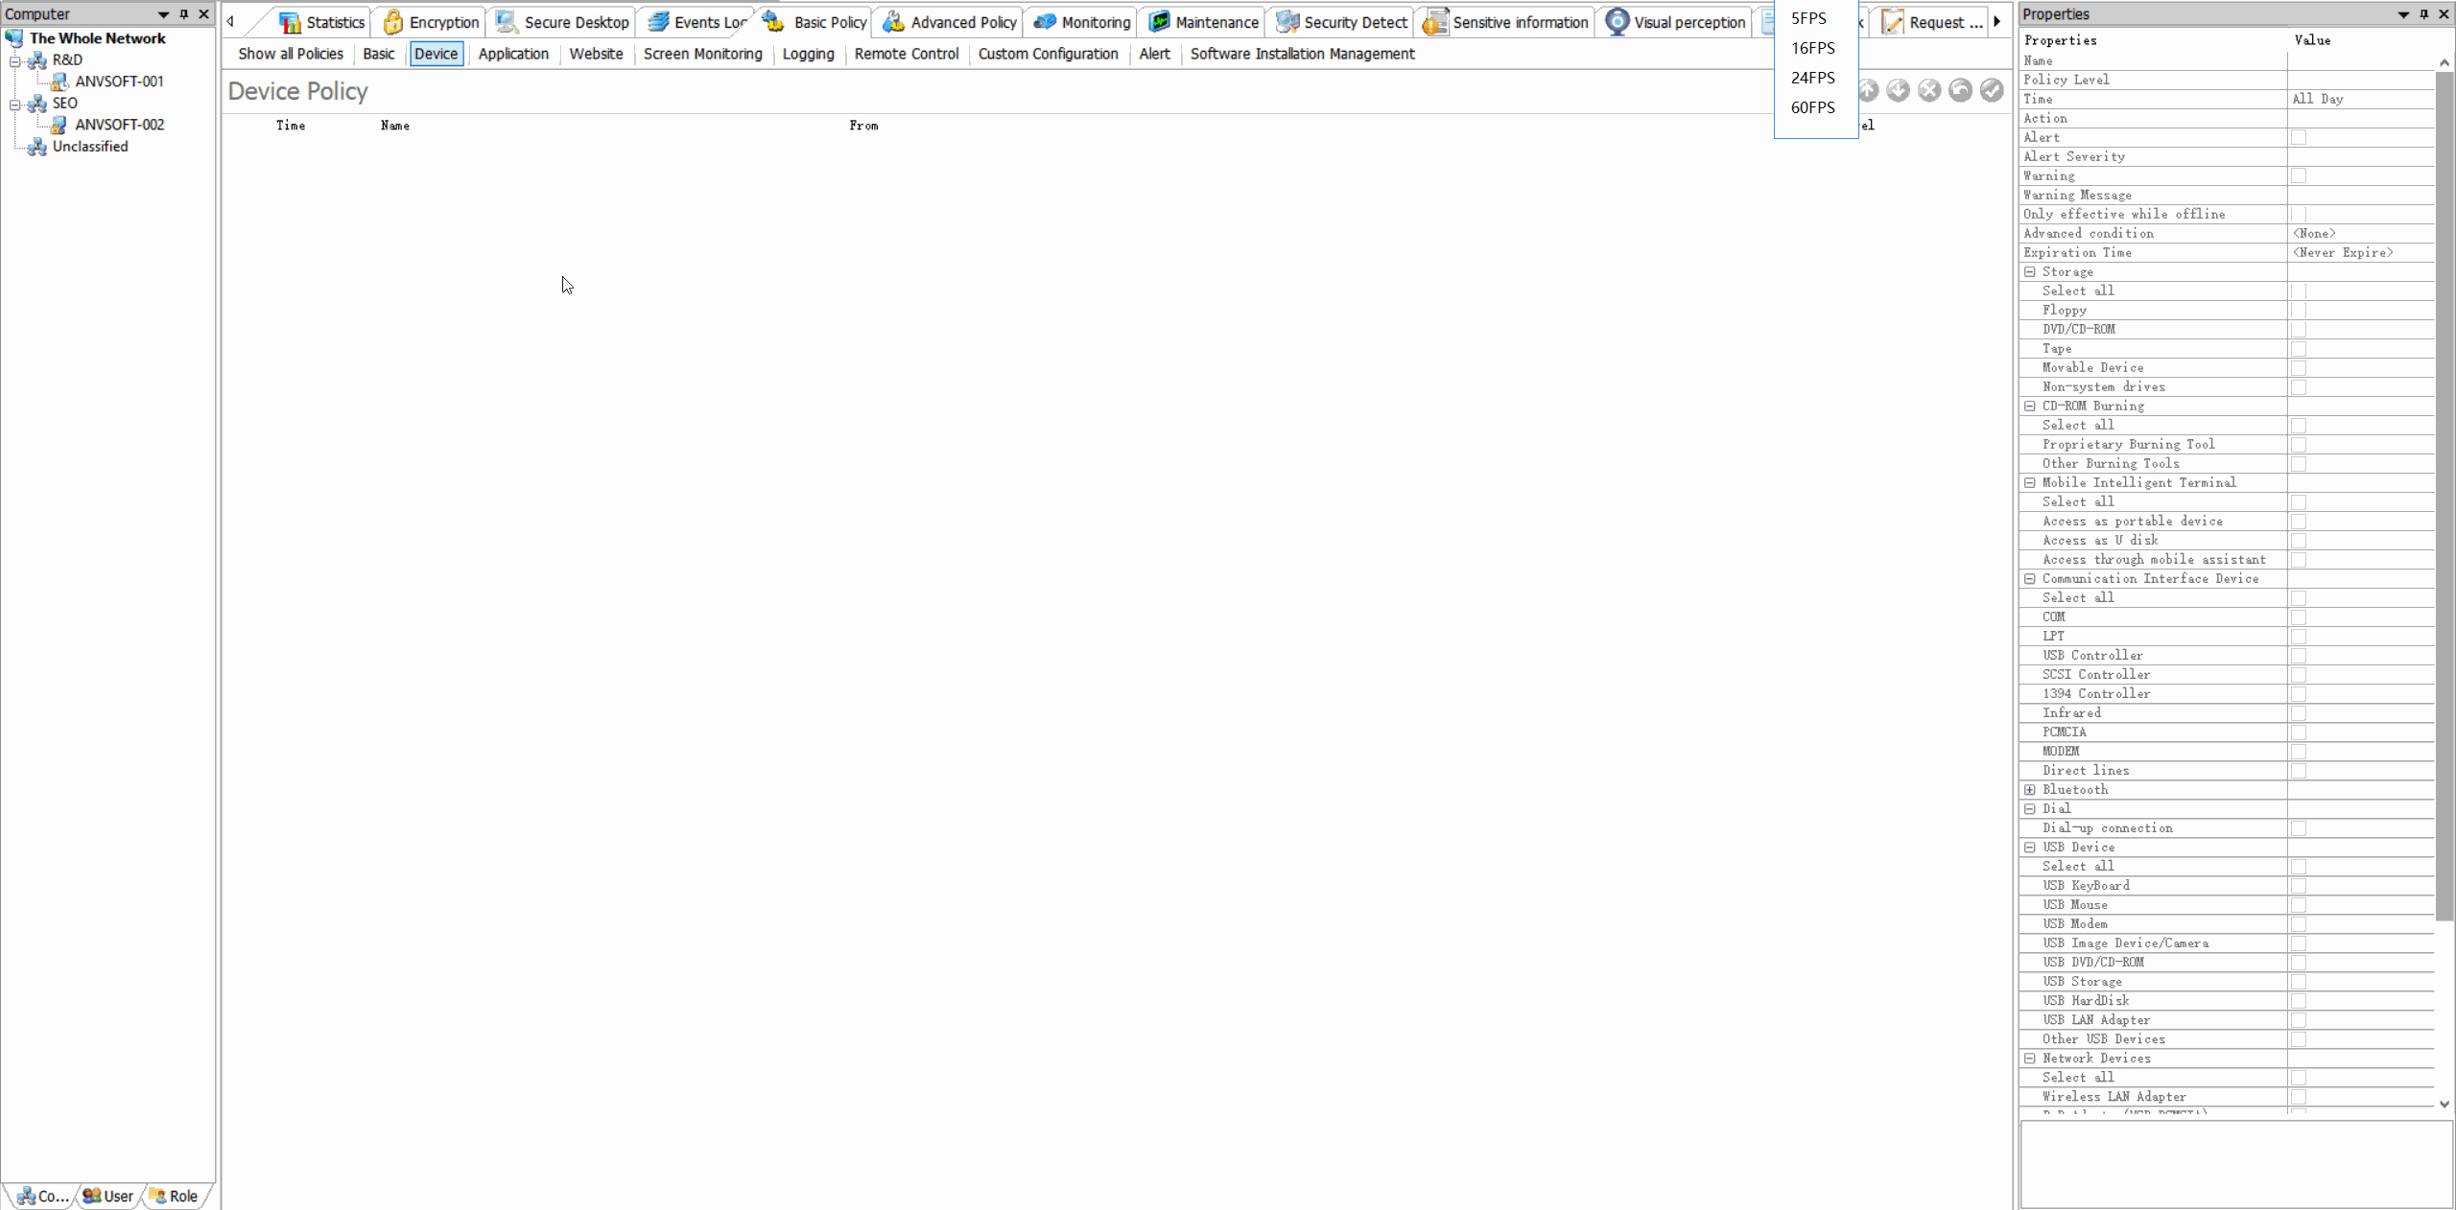Select ANVSOFT-001 computer in tree

point(119,81)
